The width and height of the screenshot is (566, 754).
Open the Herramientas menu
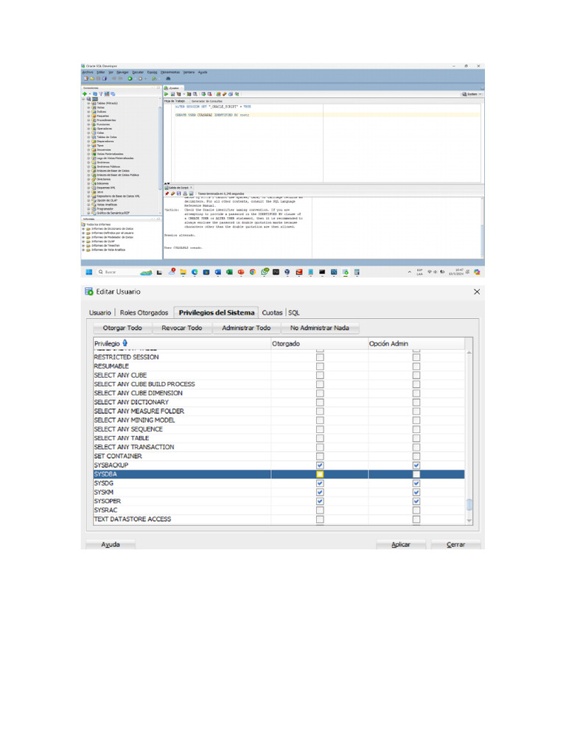tap(170, 72)
